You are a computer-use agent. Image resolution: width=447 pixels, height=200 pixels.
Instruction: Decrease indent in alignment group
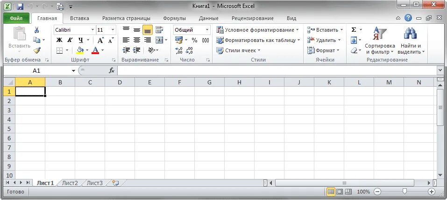pos(126,50)
